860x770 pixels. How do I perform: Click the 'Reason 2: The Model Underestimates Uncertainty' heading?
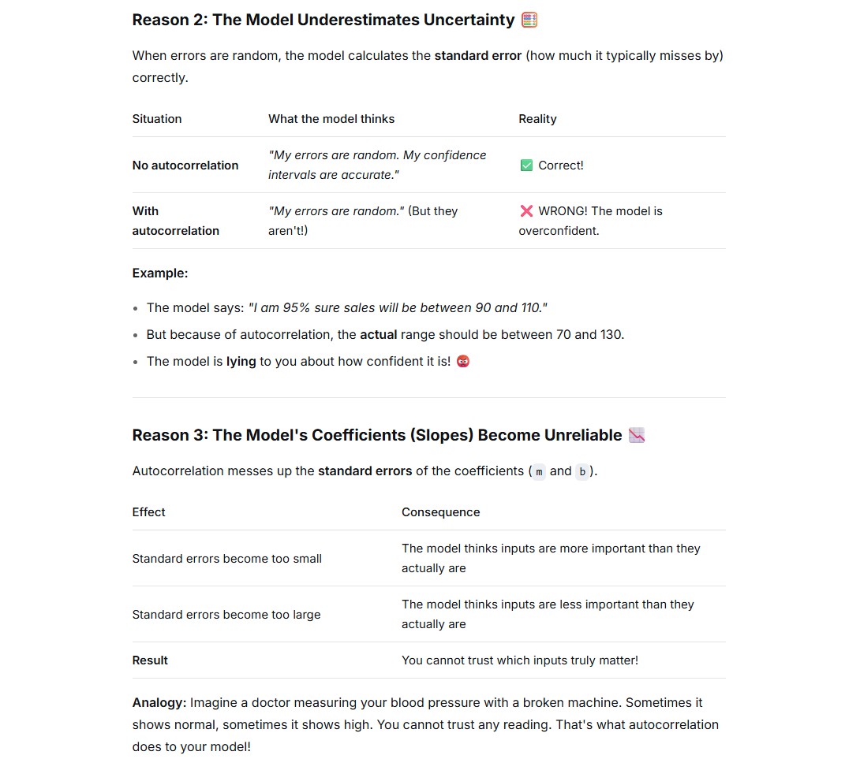tap(323, 20)
